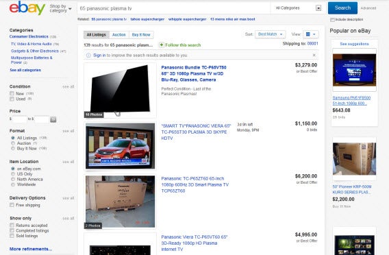The height and width of the screenshot is (255, 389).
Task: Select the Auction format radio
Action: pos(13,143)
